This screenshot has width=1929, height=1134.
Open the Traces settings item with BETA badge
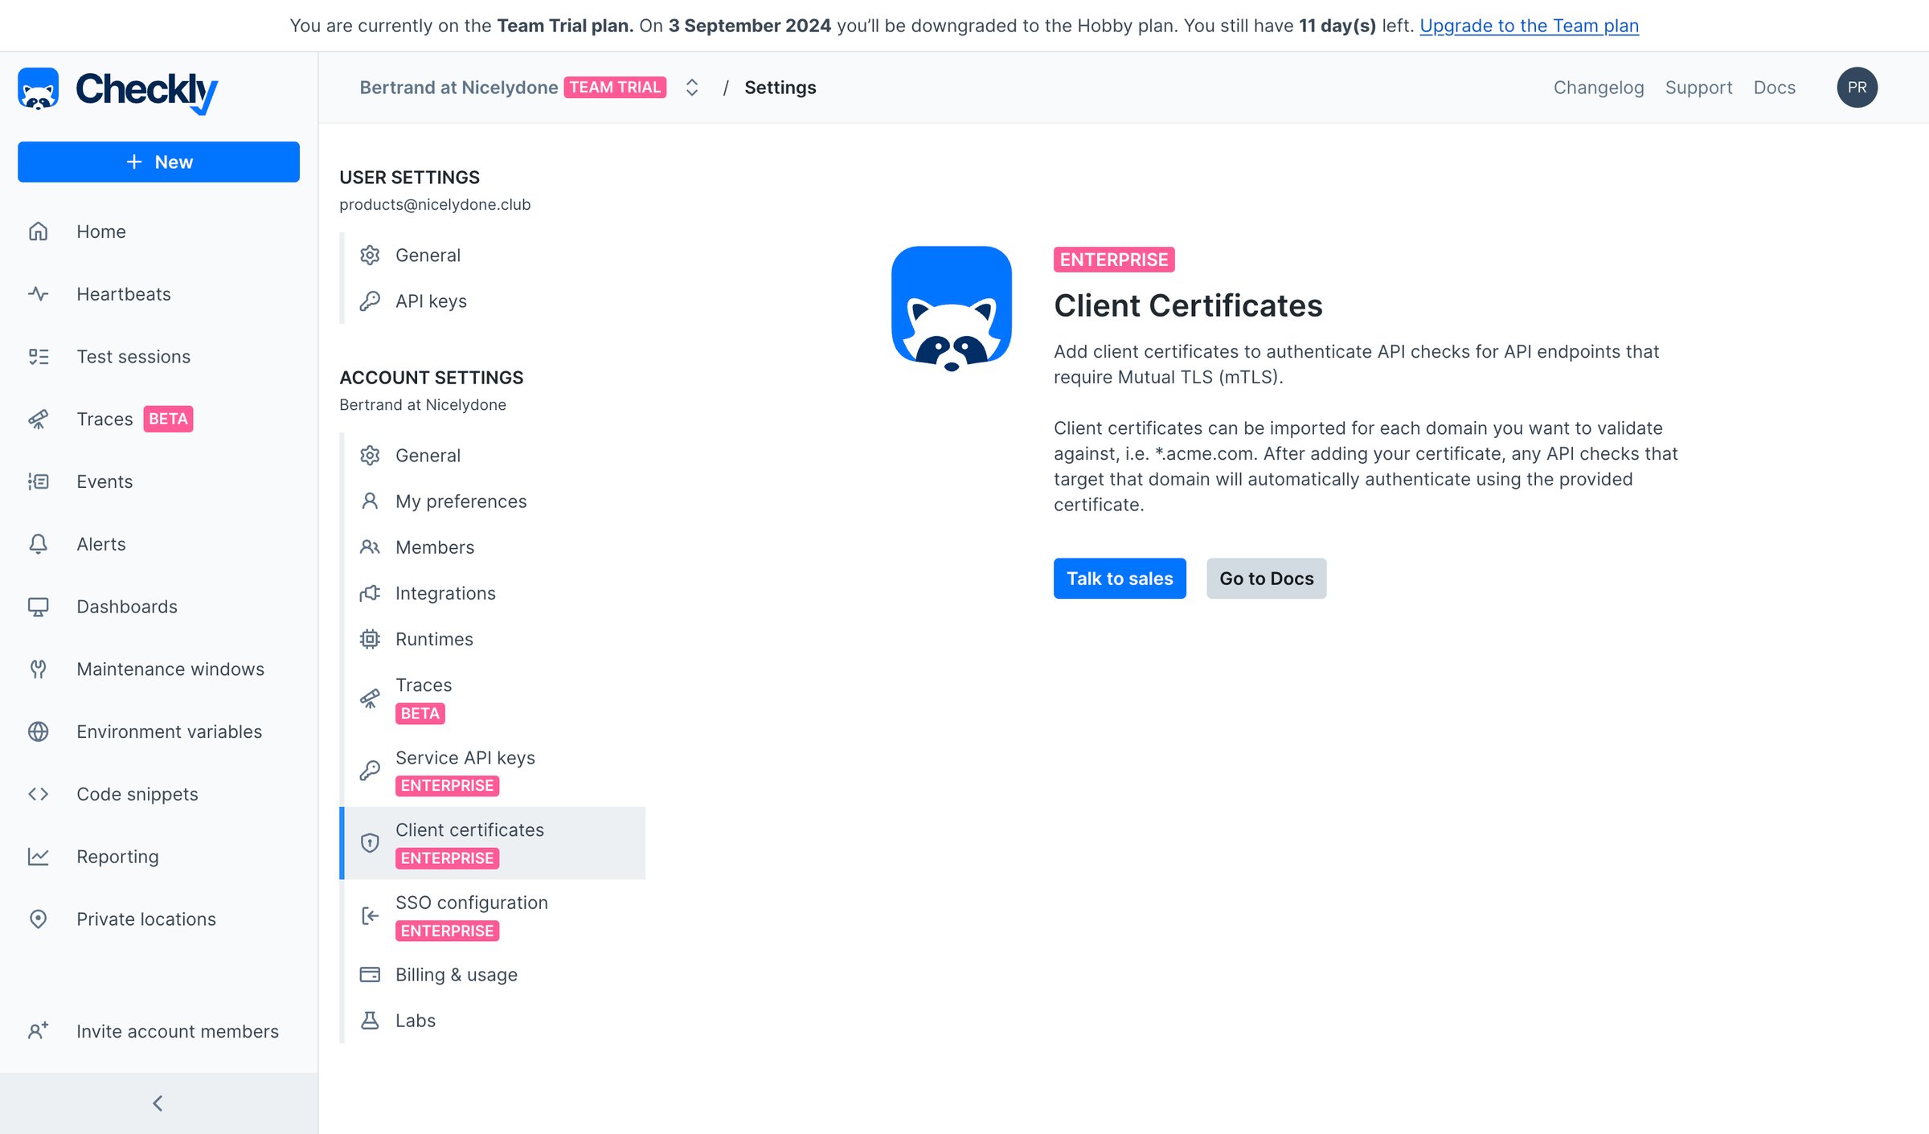[494, 698]
